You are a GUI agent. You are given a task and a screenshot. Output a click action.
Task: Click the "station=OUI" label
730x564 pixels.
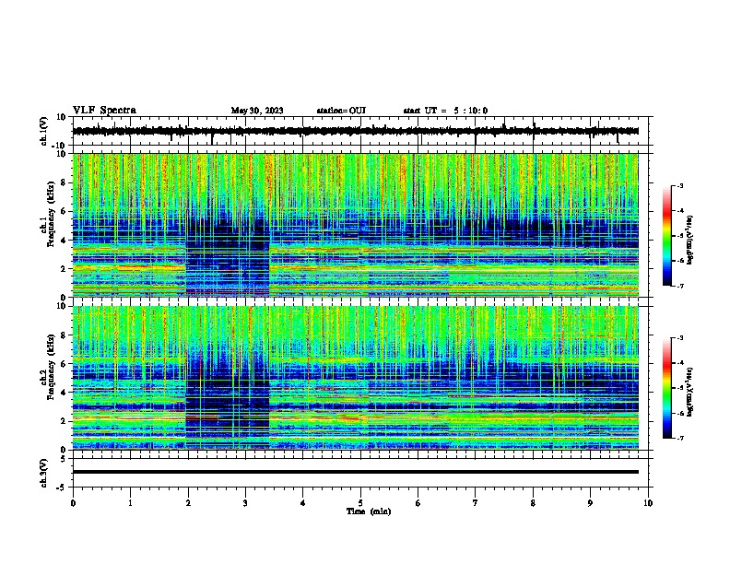point(341,111)
